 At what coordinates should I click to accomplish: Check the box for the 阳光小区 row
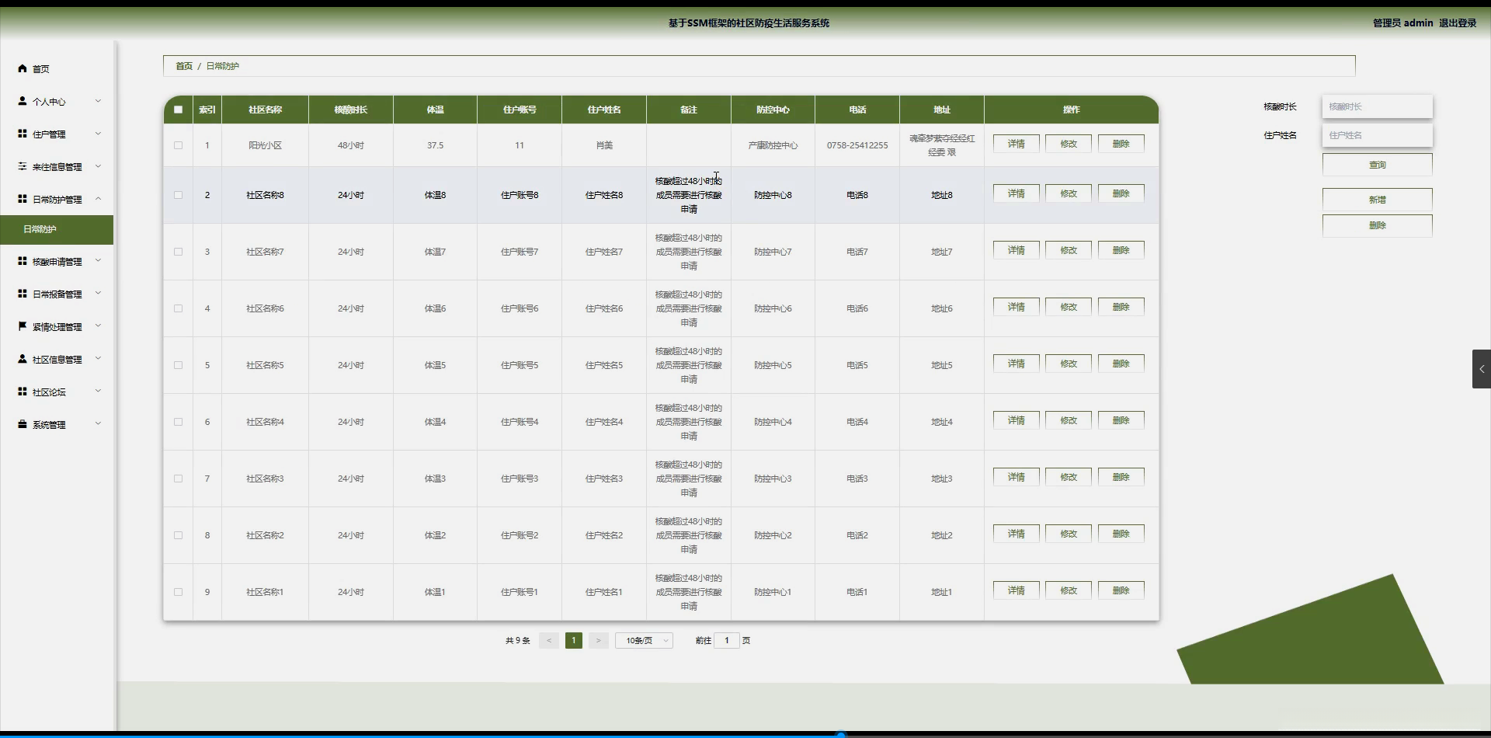[x=178, y=145]
